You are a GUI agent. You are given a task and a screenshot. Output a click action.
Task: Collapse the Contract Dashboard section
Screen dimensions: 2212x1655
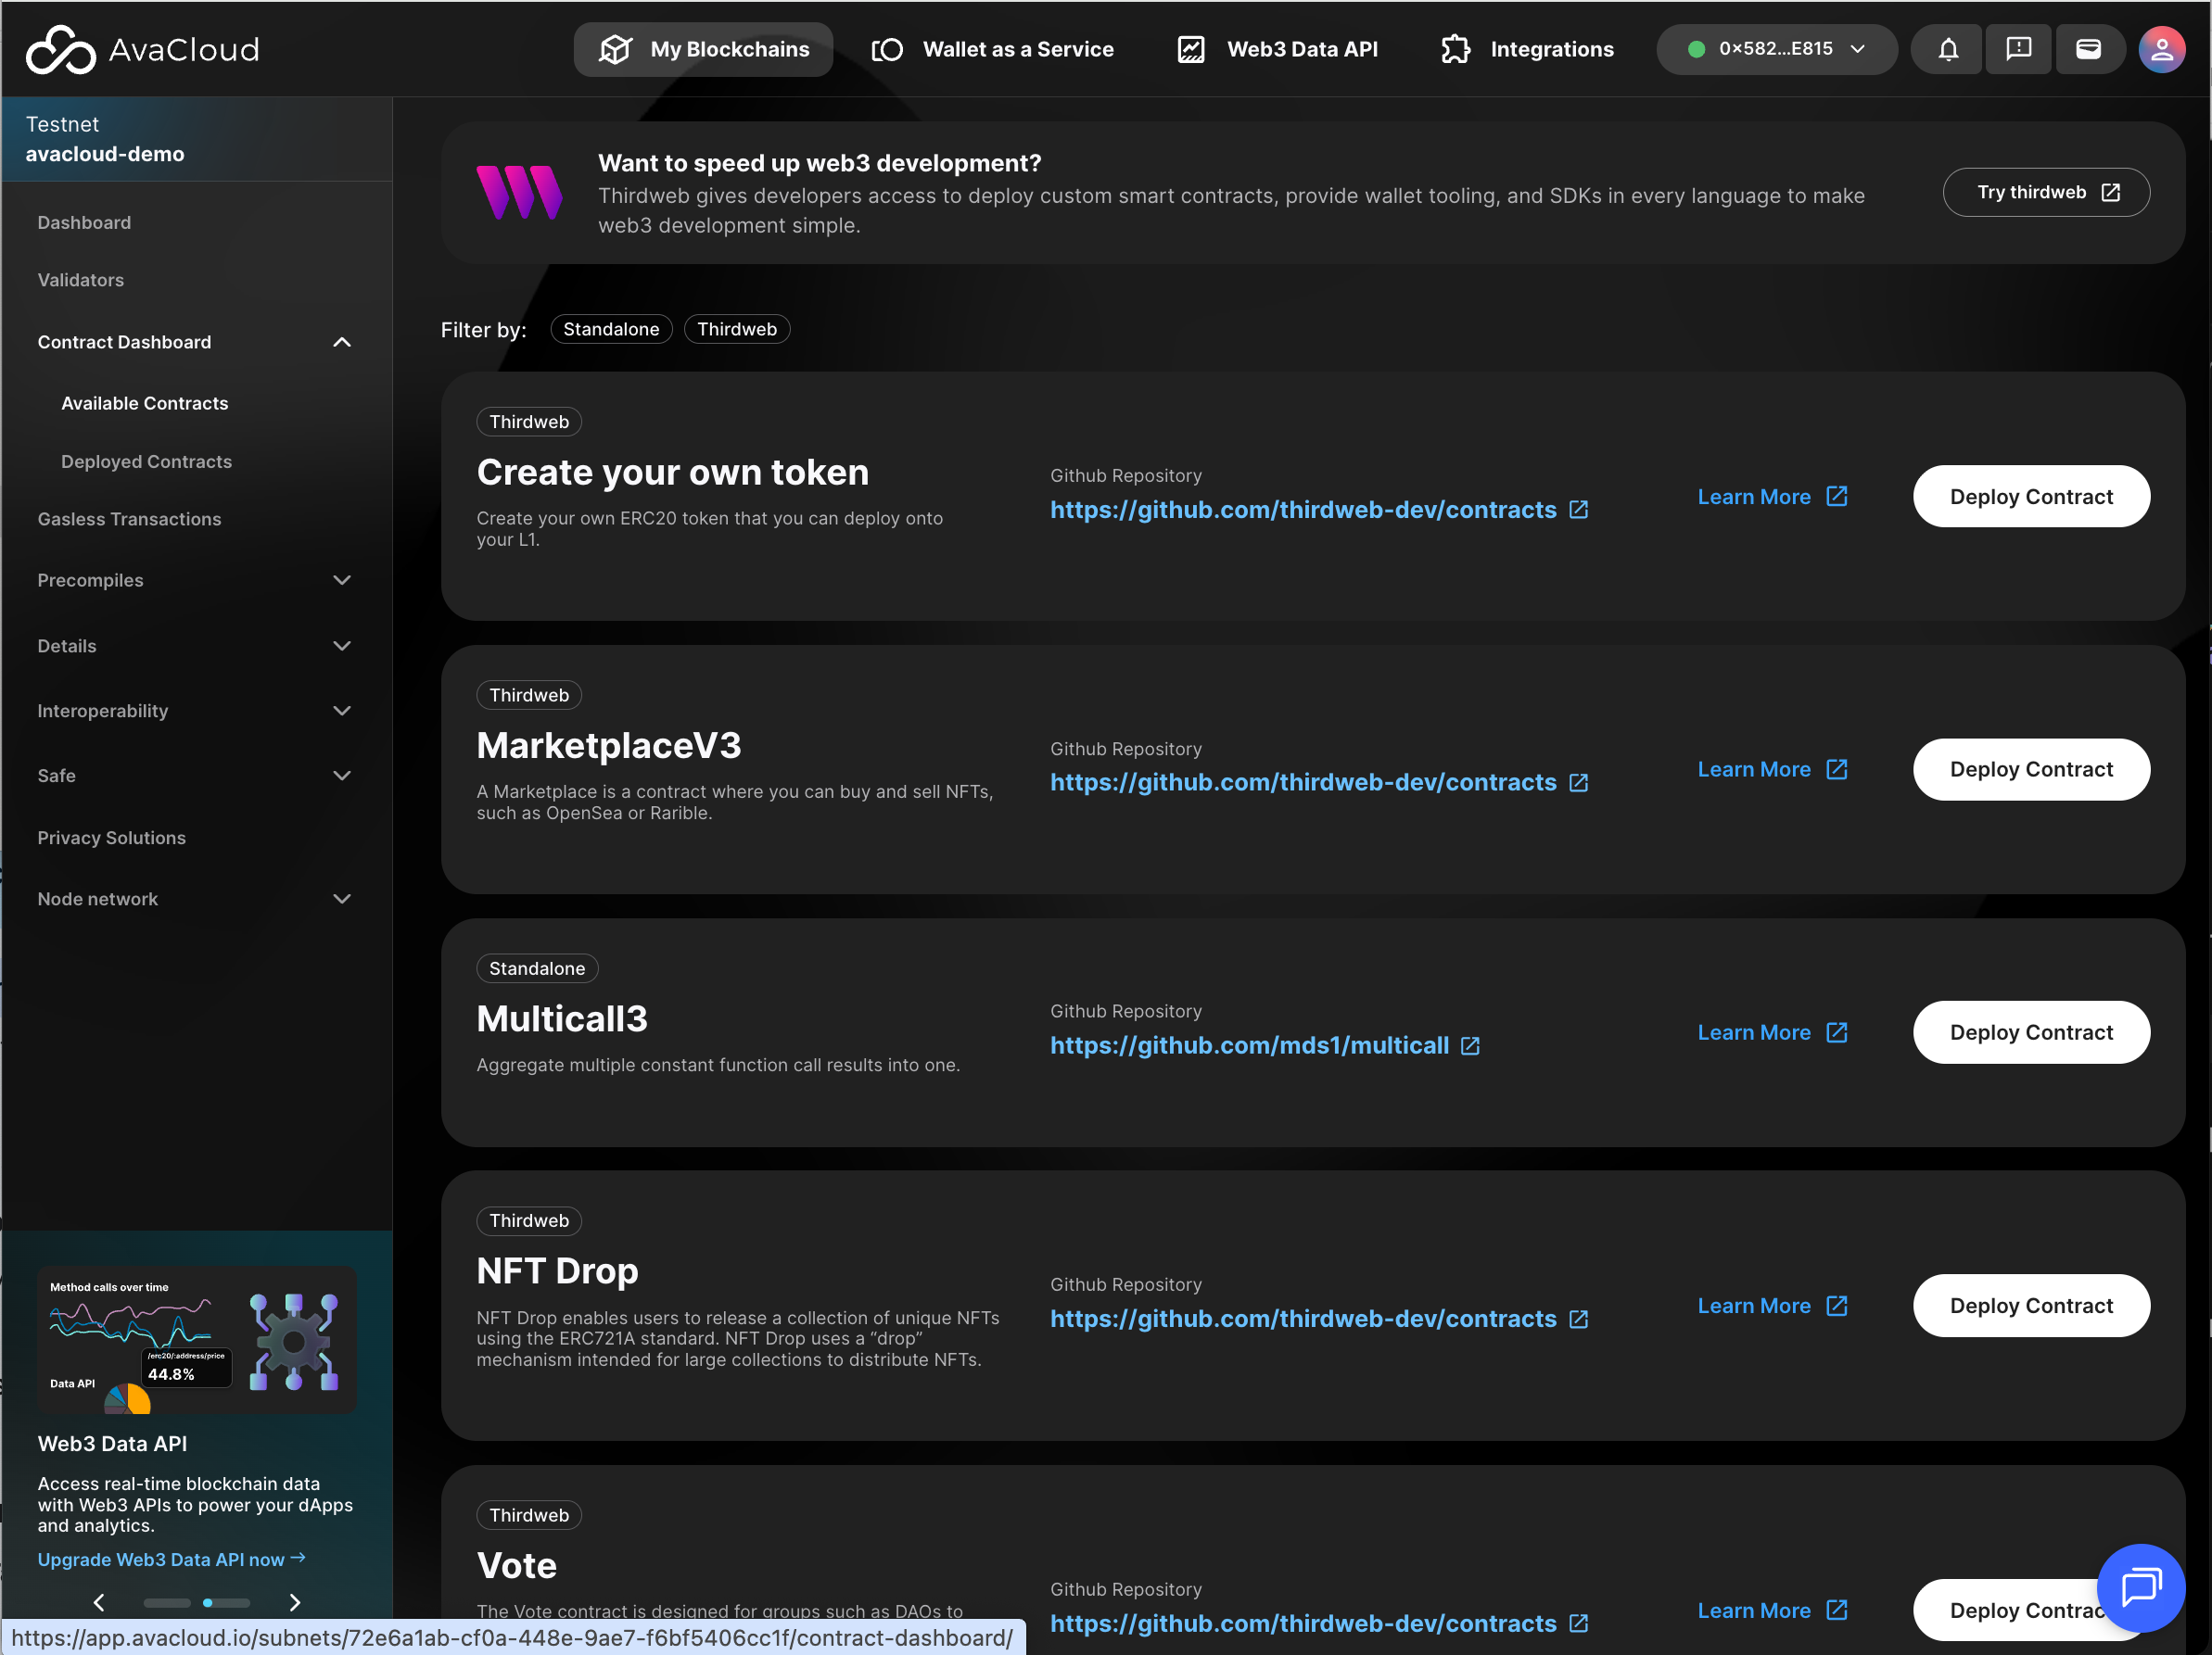click(x=341, y=342)
